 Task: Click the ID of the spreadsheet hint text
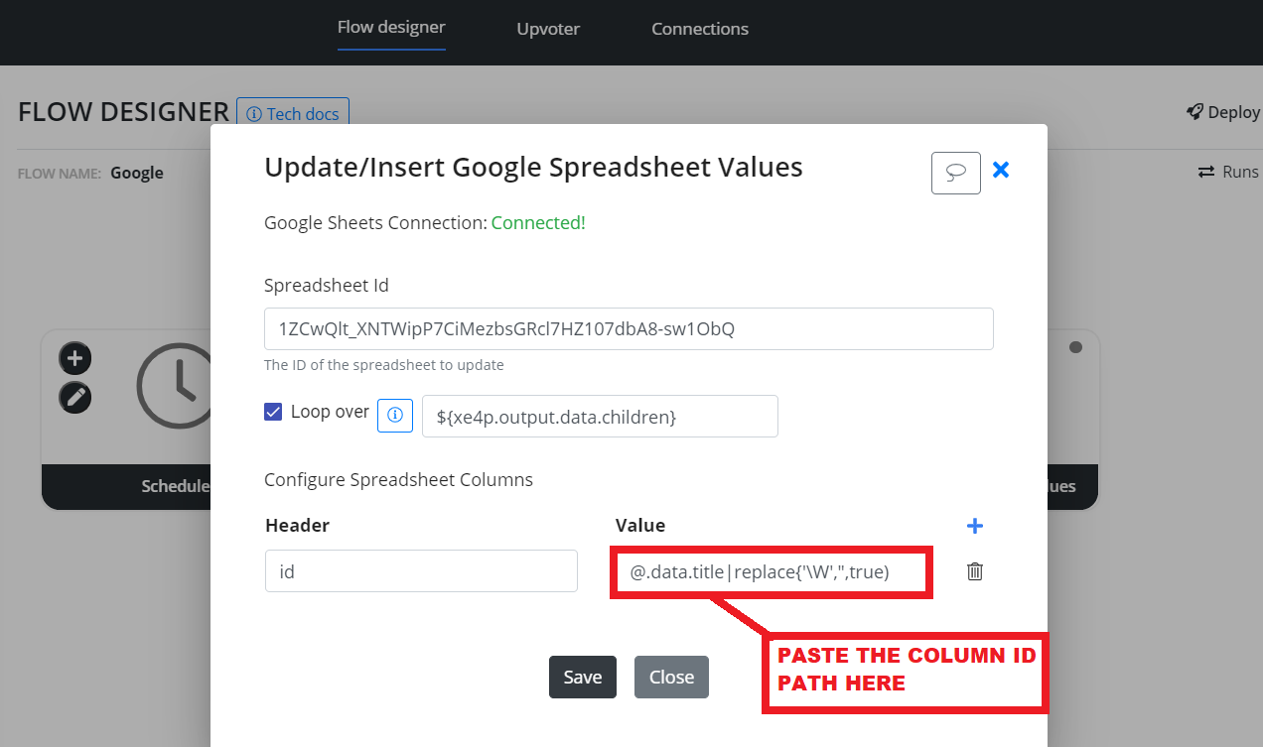pos(383,365)
